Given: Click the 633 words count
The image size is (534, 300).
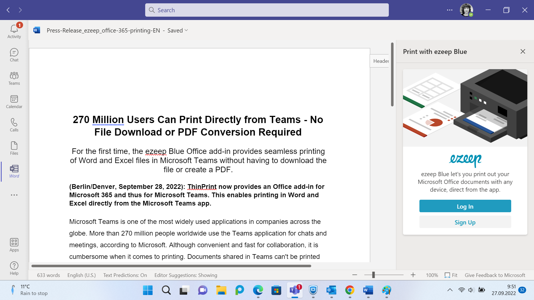Looking at the screenshot, I should (x=48, y=275).
